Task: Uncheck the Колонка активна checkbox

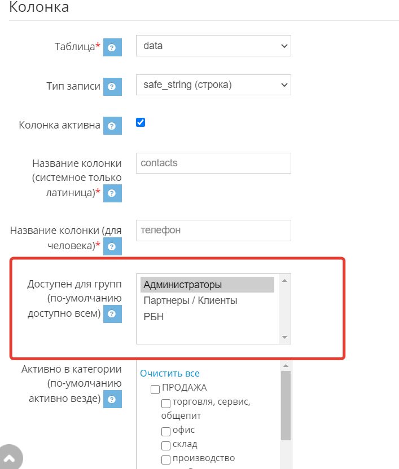Action: tap(141, 122)
